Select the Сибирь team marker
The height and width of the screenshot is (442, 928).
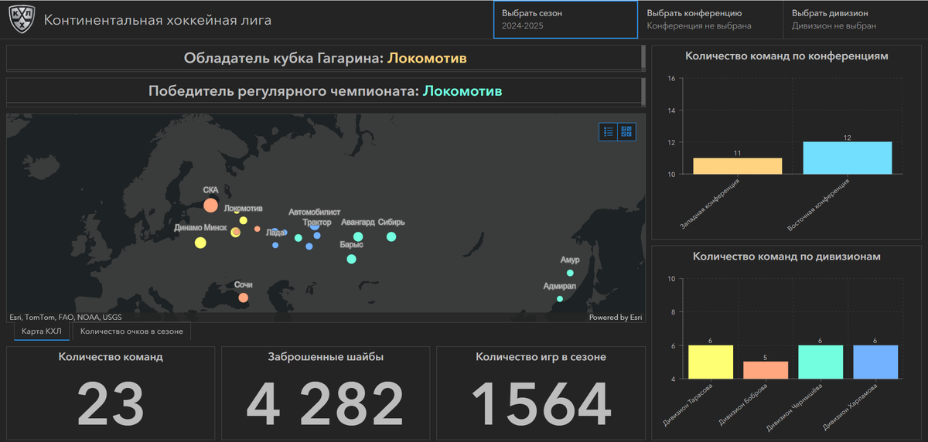tap(391, 236)
